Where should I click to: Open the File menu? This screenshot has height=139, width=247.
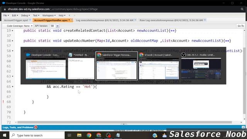(6, 15)
